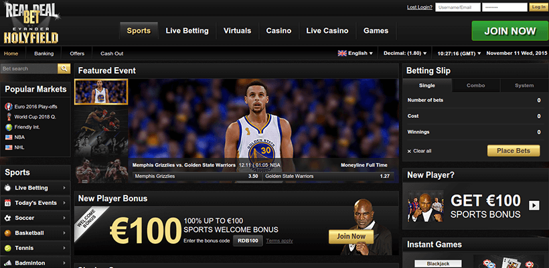The width and height of the screenshot is (549, 268).
Task: Expand the Today's Events sidebar arrow
Action: click(x=64, y=203)
